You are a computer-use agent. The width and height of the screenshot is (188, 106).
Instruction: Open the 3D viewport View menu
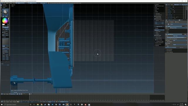(x=4, y=94)
